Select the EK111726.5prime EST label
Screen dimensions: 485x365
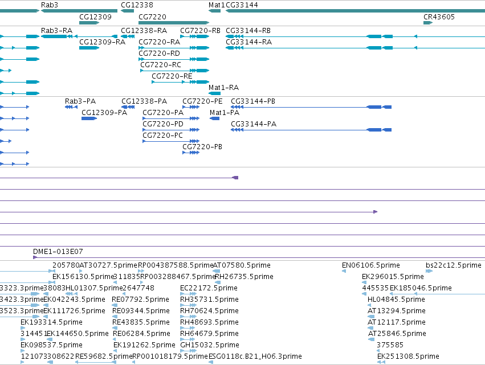click(x=74, y=311)
